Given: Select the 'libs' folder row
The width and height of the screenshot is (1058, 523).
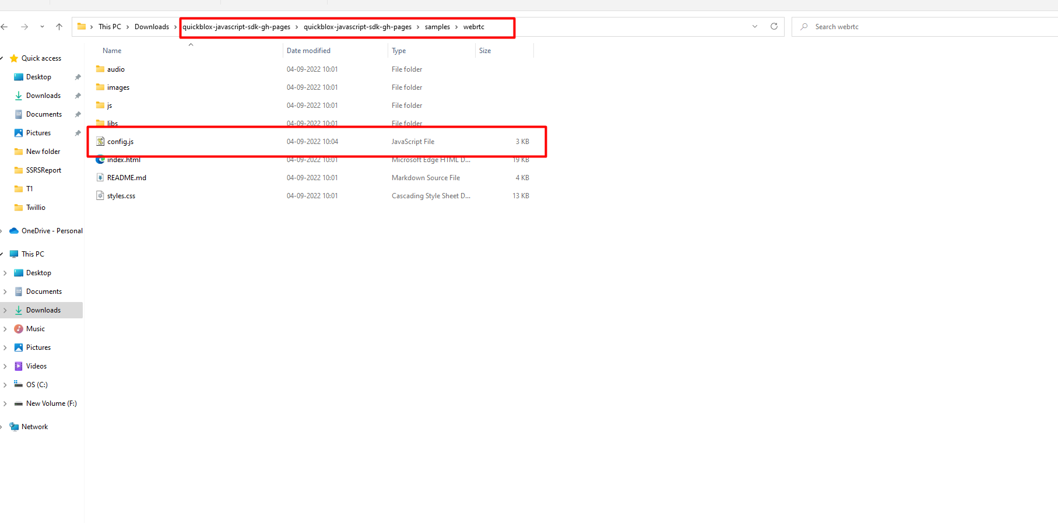Looking at the screenshot, I should click(315, 123).
